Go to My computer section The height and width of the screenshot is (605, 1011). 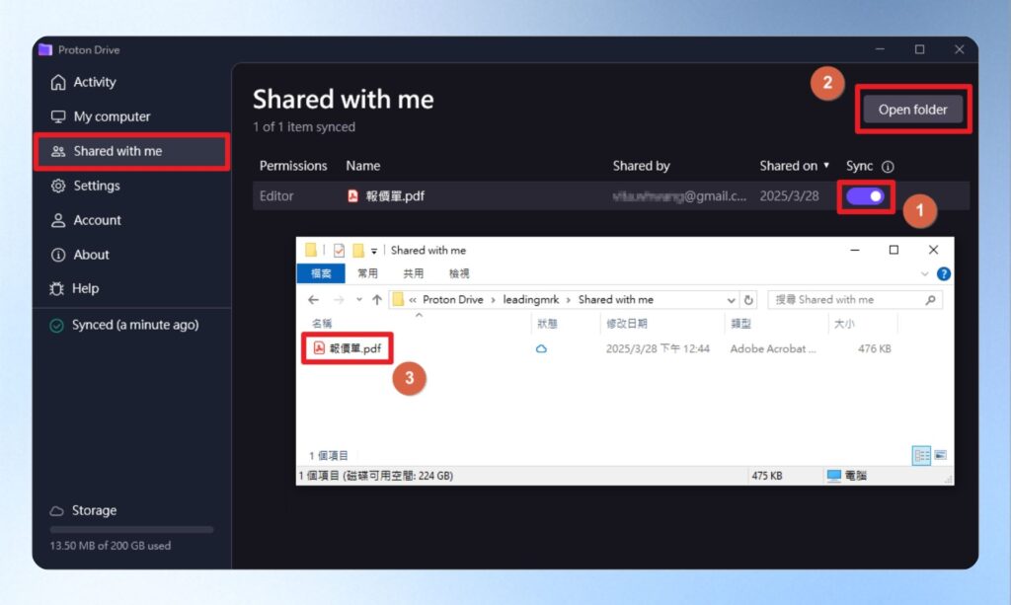coord(101,116)
